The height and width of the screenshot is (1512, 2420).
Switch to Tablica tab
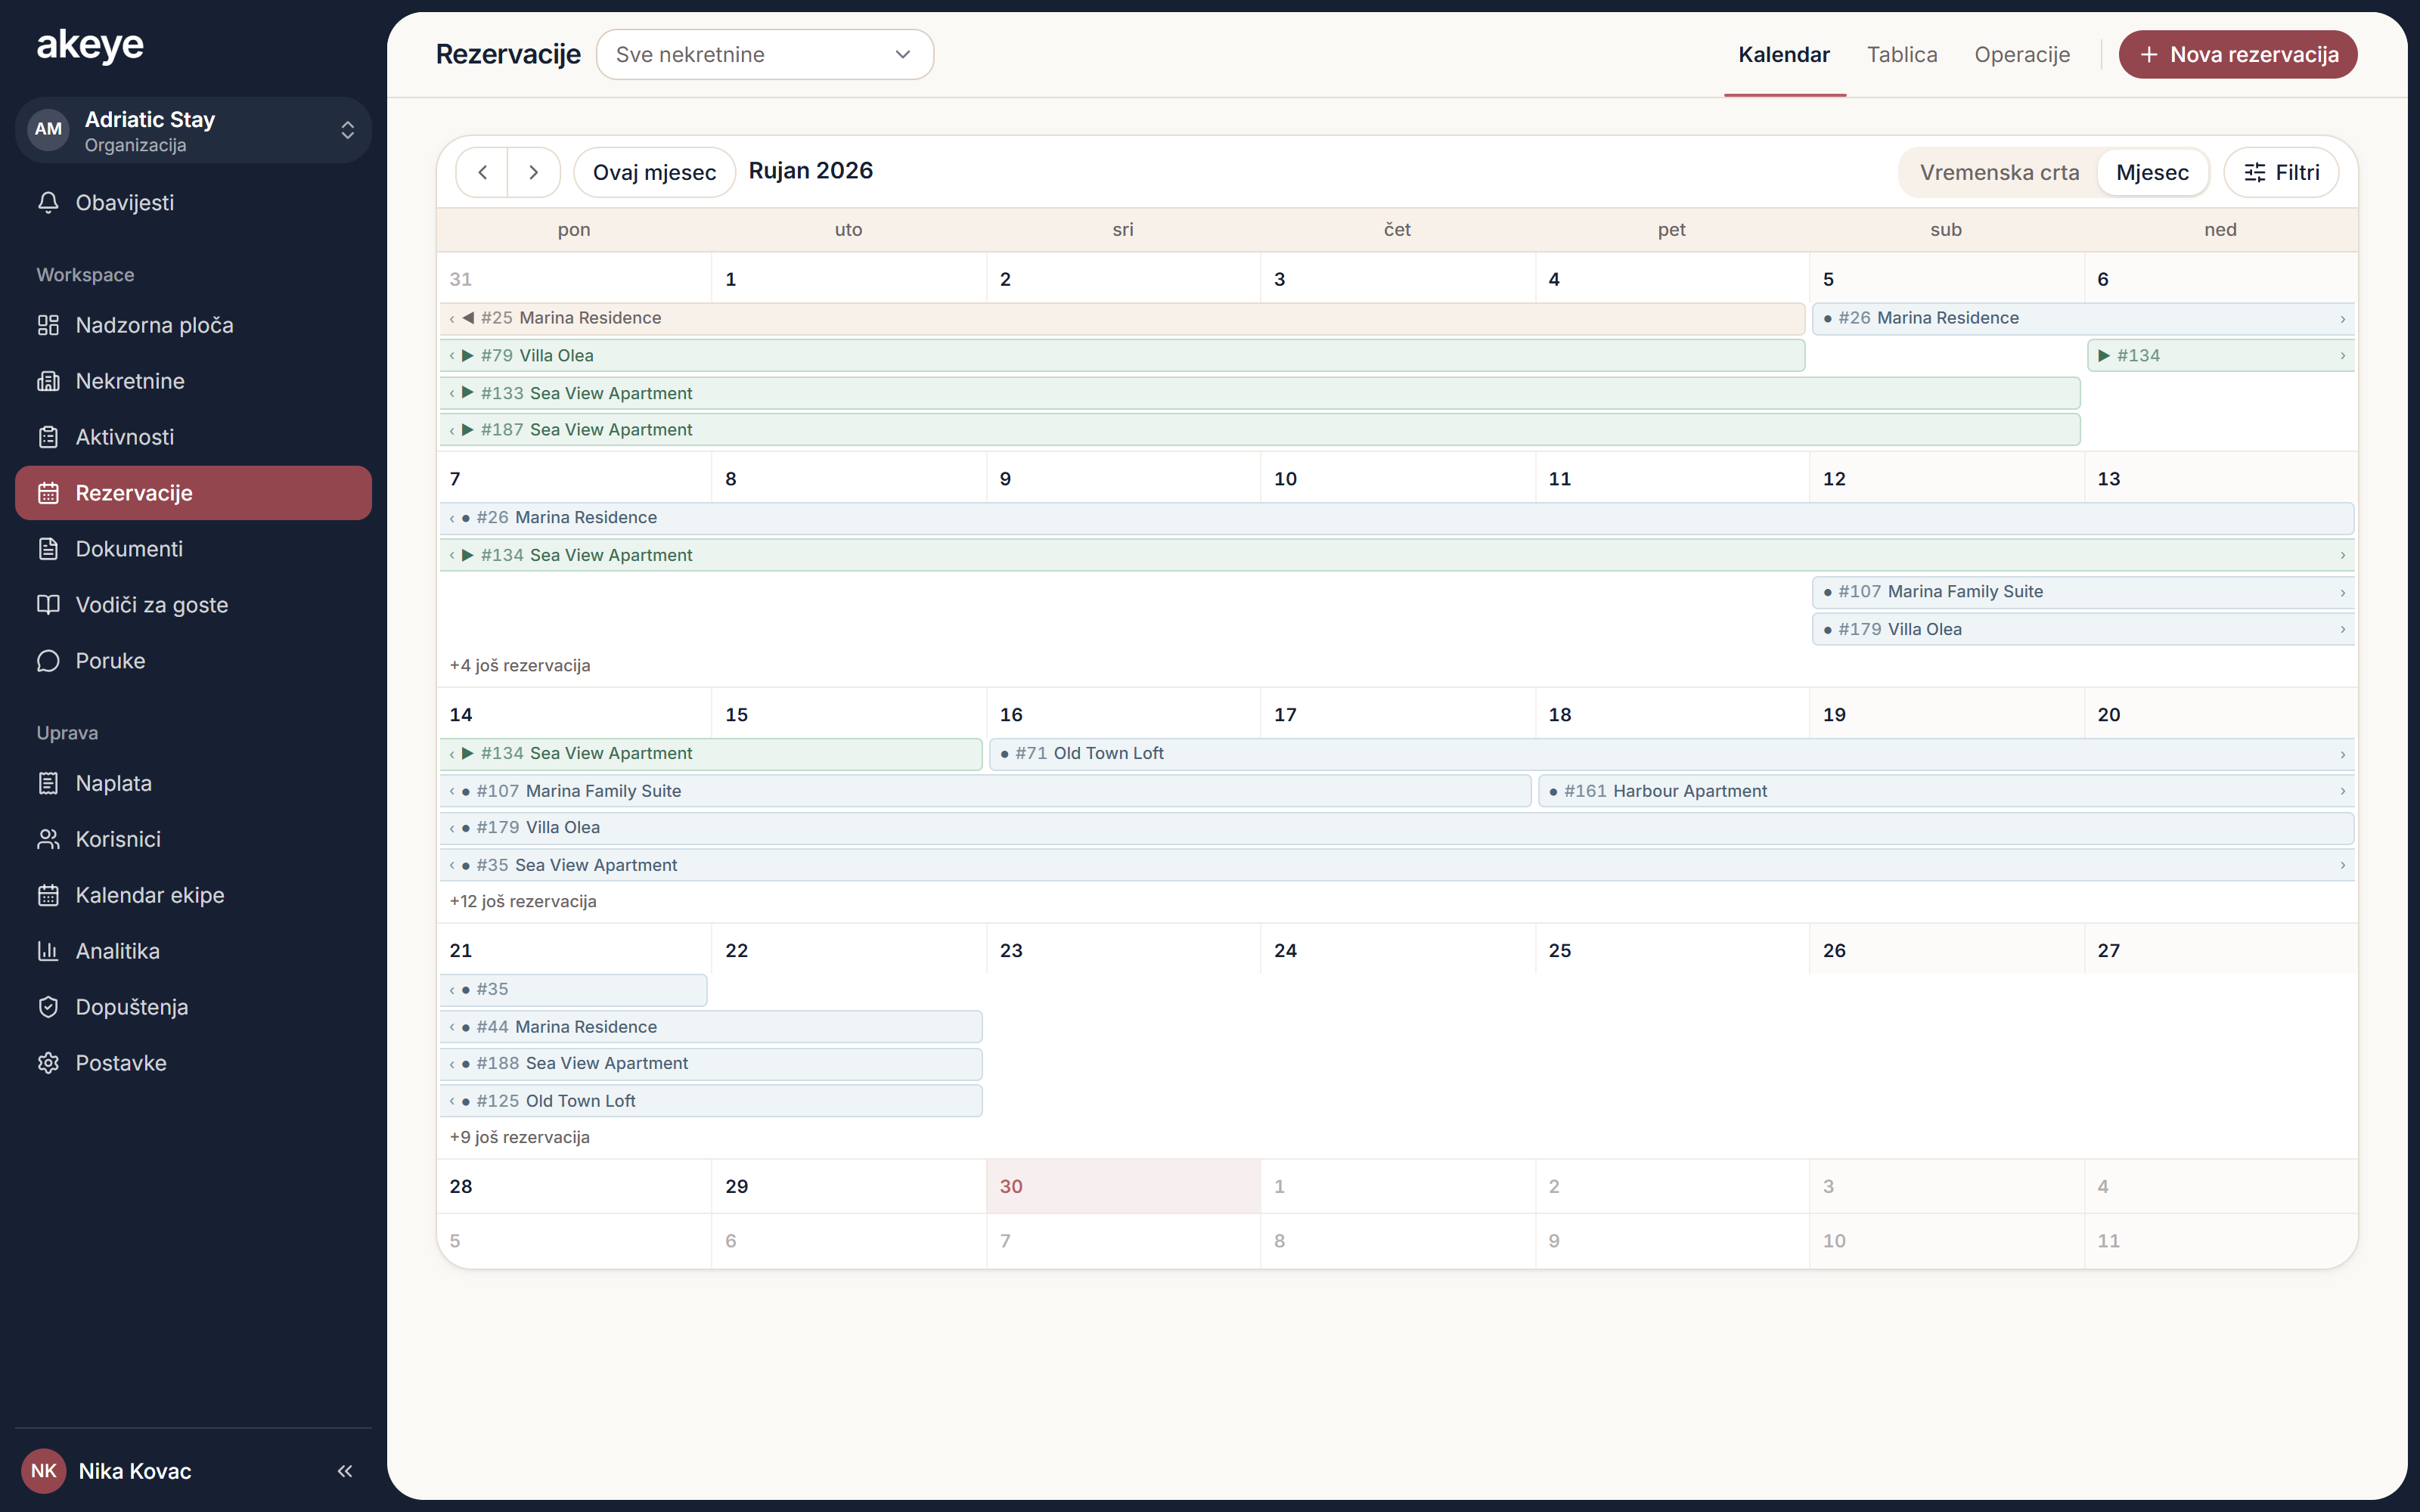pos(1902,54)
